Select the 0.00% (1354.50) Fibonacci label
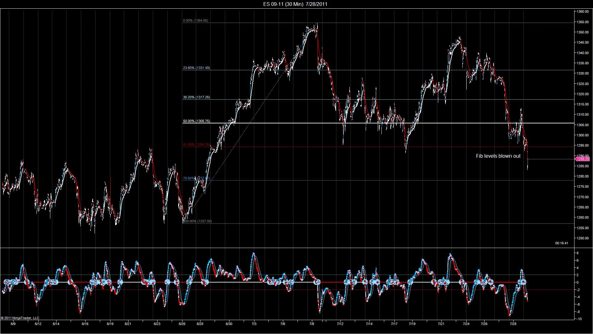This screenshot has width=593, height=334. pyautogui.click(x=196, y=20)
